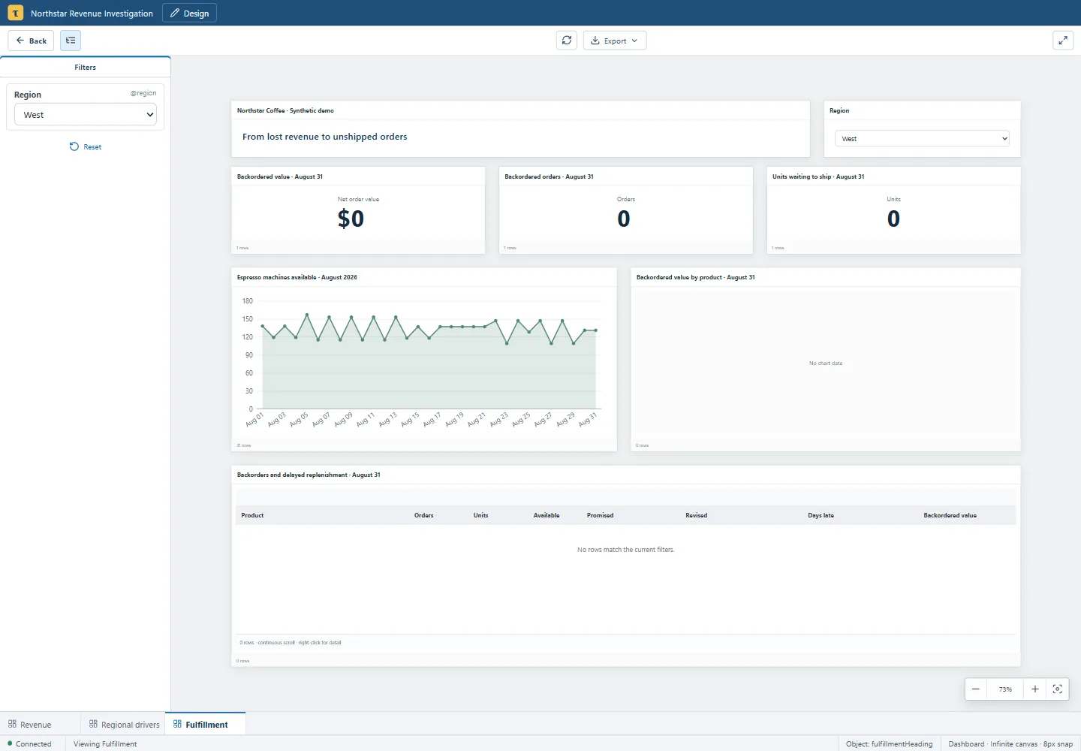Click the Available column header
Viewport: 1081px width, 751px height.
coord(547,515)
